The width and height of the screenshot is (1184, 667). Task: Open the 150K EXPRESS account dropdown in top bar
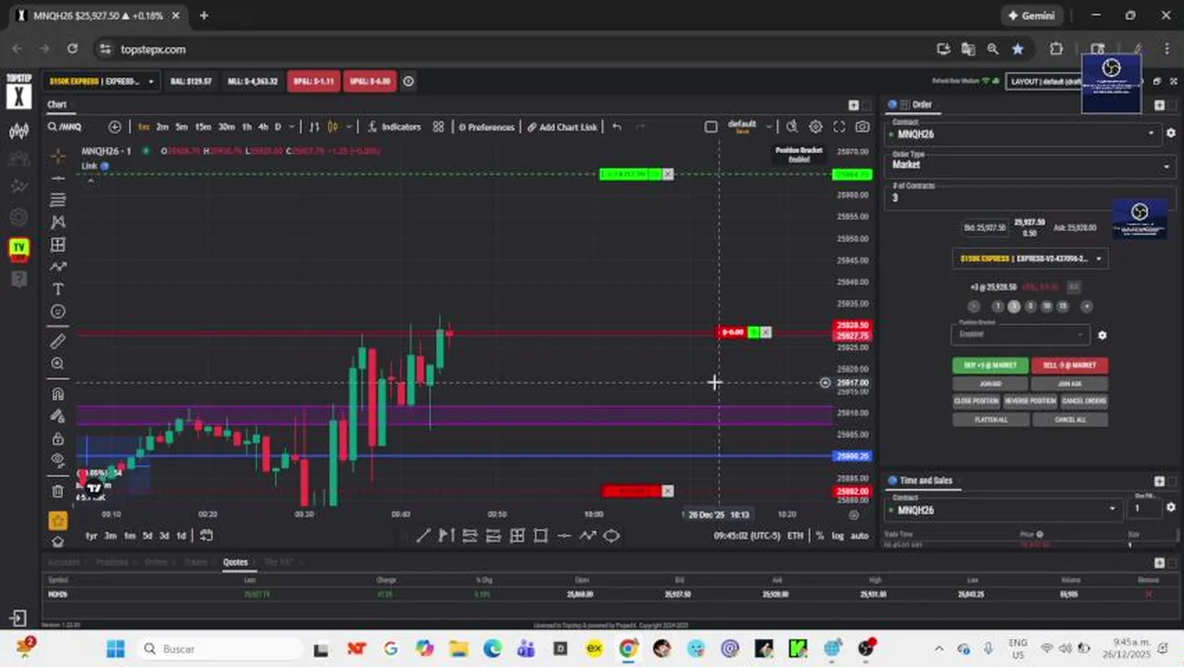coord(102,82)
